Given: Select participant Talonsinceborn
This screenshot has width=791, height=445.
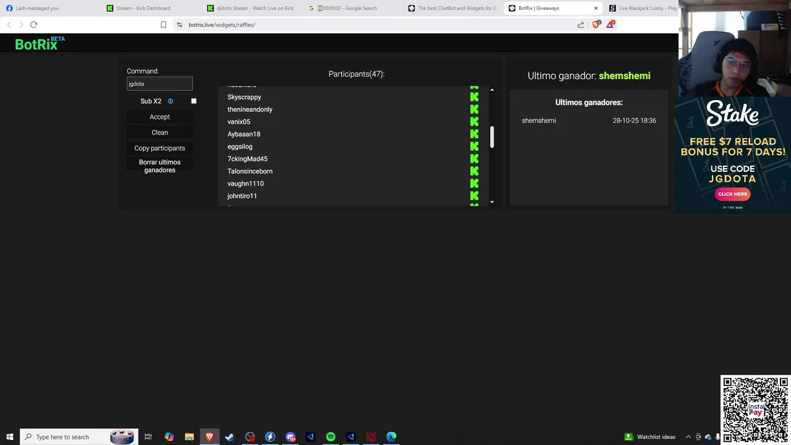Looking at the screenshot, I should (x=250, y=171).
